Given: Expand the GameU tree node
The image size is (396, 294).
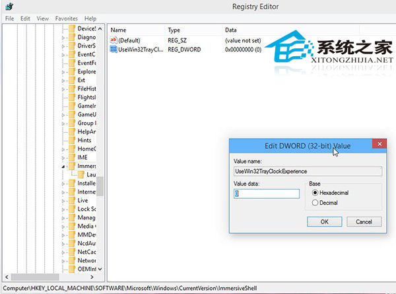Looking at the screenshot, I should tap(63, 115).
